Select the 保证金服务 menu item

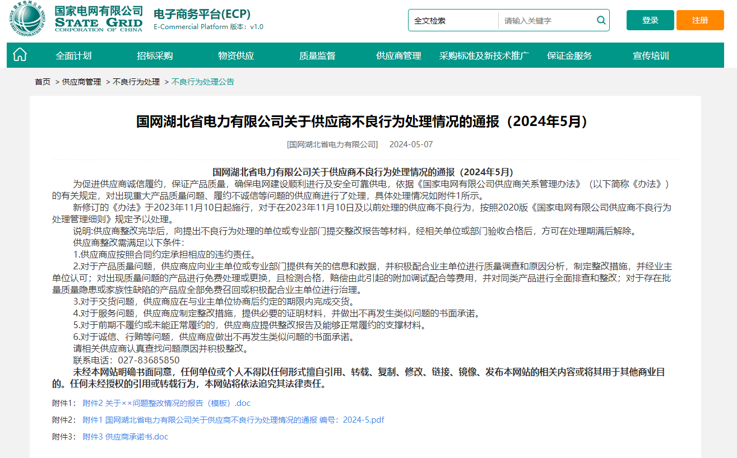(x=569, y=55)
